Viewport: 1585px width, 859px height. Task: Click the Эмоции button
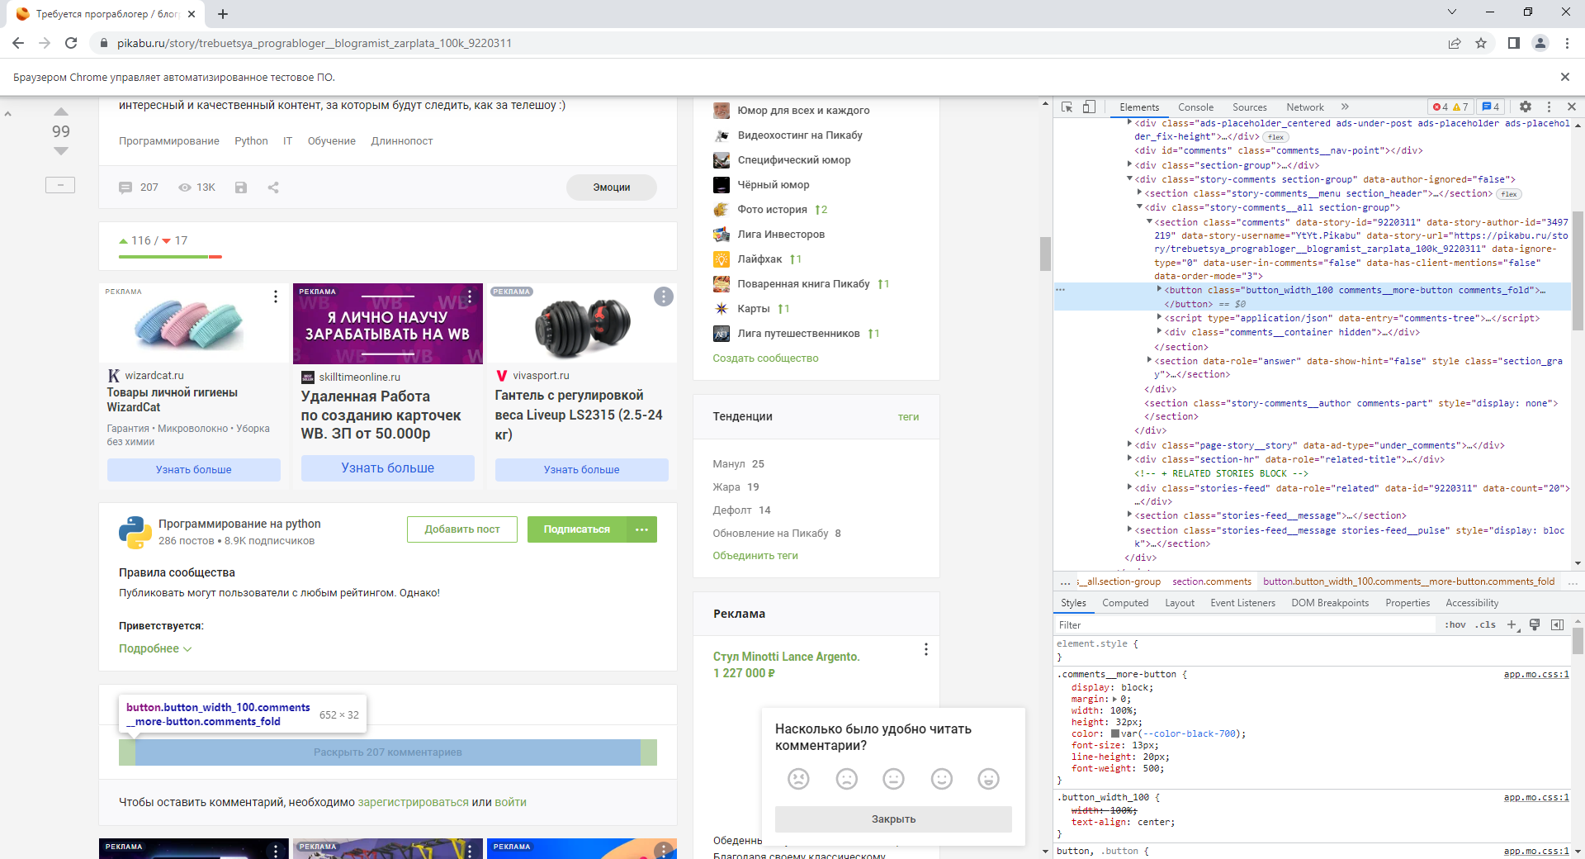[612, 187]
